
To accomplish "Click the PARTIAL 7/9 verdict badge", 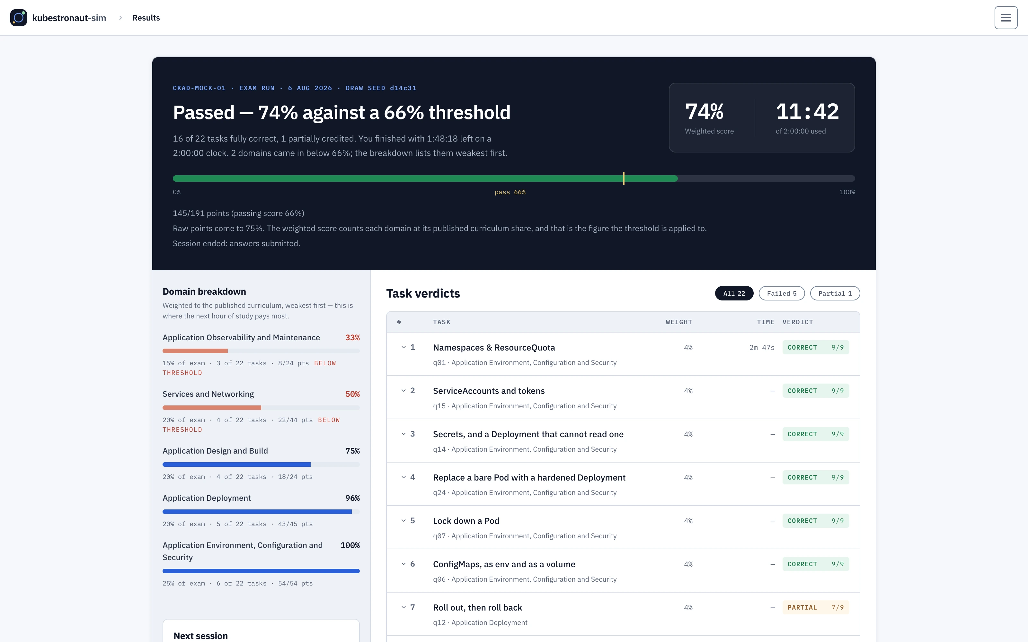I will tap(816, 607).
